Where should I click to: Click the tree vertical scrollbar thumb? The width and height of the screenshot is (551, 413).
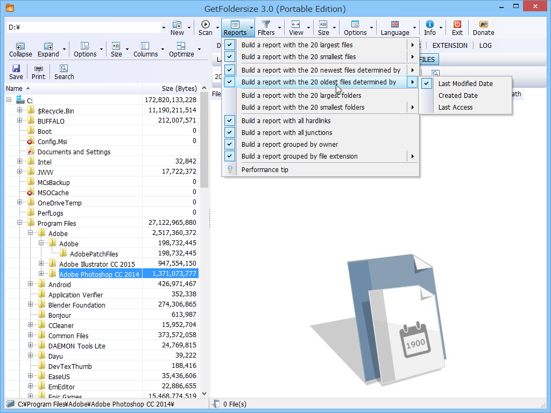click(204, 140)
